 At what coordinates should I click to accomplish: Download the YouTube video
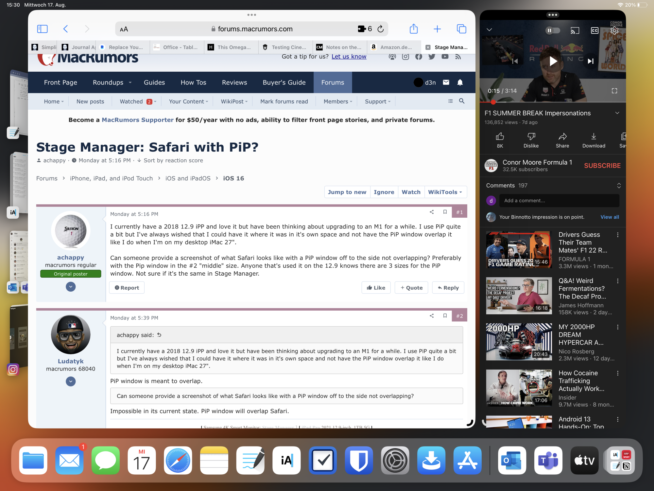(594, 140)
